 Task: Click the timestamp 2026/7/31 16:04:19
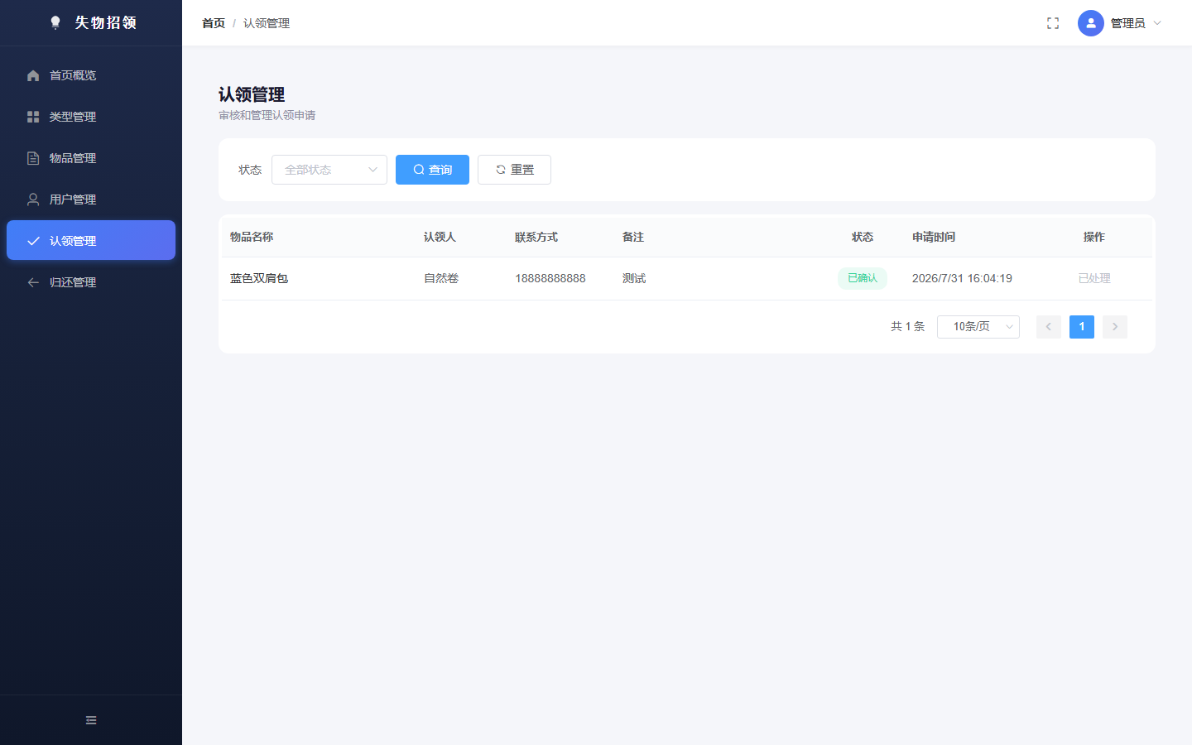(x=962, y=279)
